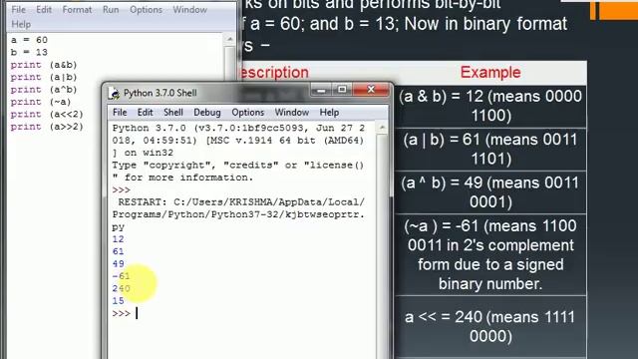Click output value -61 in the Shell
This screenshot has width=638, height=359.
pos(122,276)
